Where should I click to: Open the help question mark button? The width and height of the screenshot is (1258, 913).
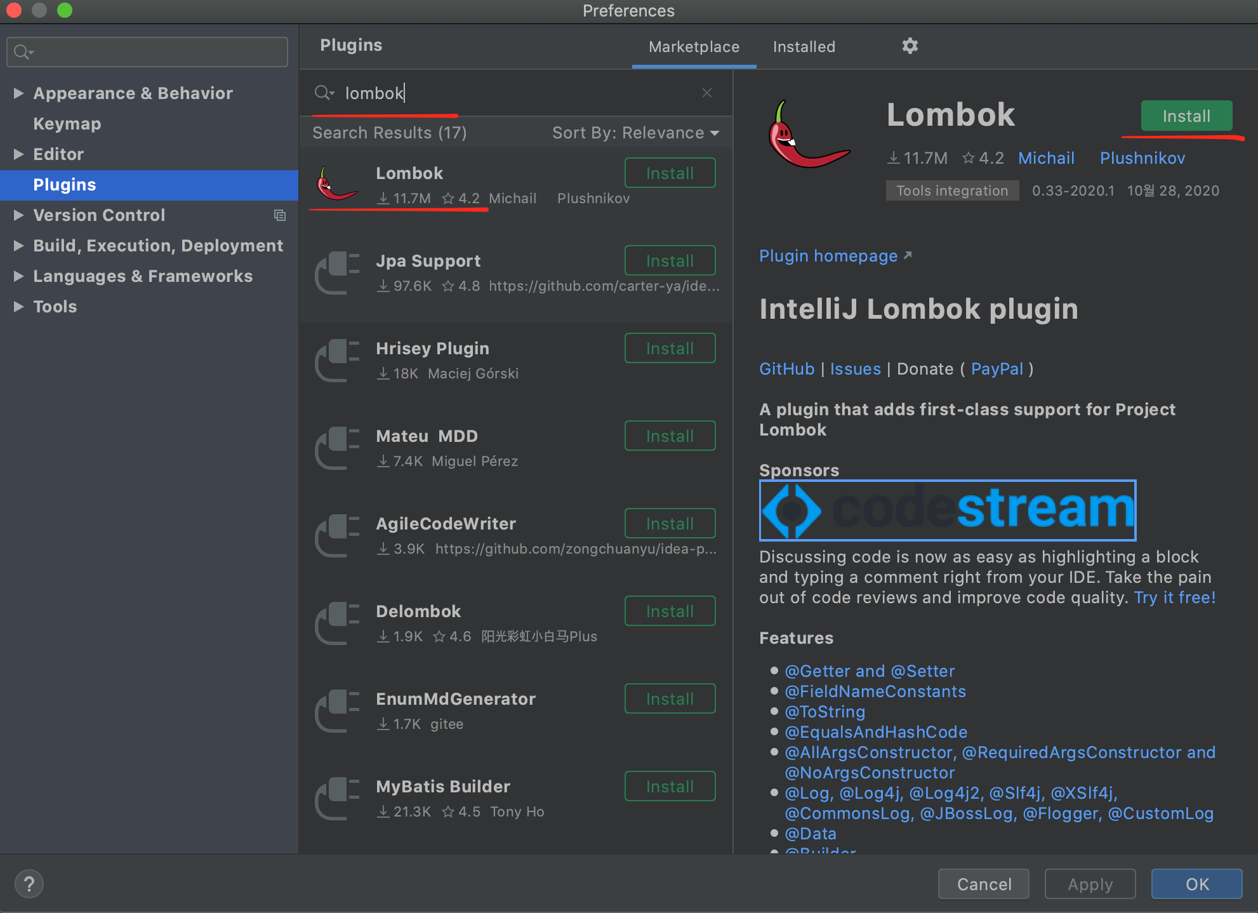tap(29, 884)
